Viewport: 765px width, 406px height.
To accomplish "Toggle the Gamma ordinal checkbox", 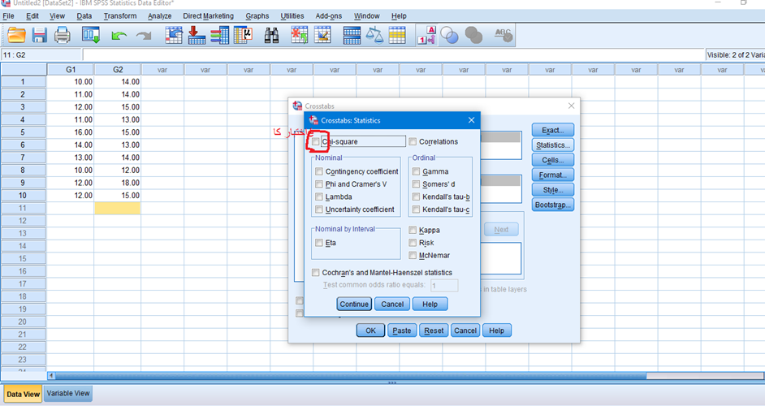I will coord(417,172).
